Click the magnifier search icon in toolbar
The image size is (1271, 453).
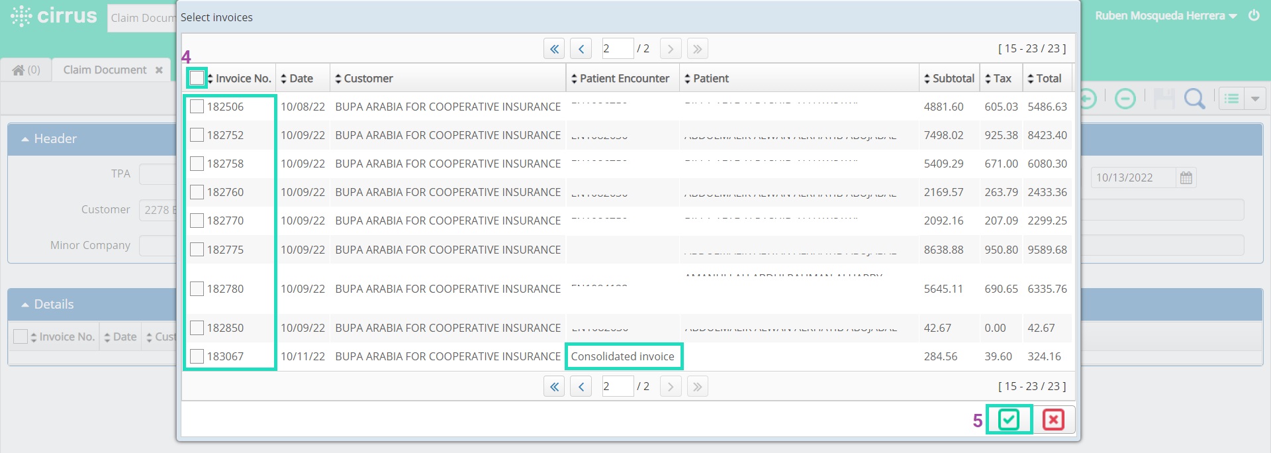[x=1194, y=99]
